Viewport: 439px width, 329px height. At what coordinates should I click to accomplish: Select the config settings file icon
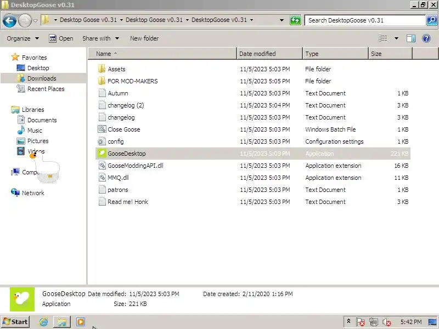pos(102,141)
